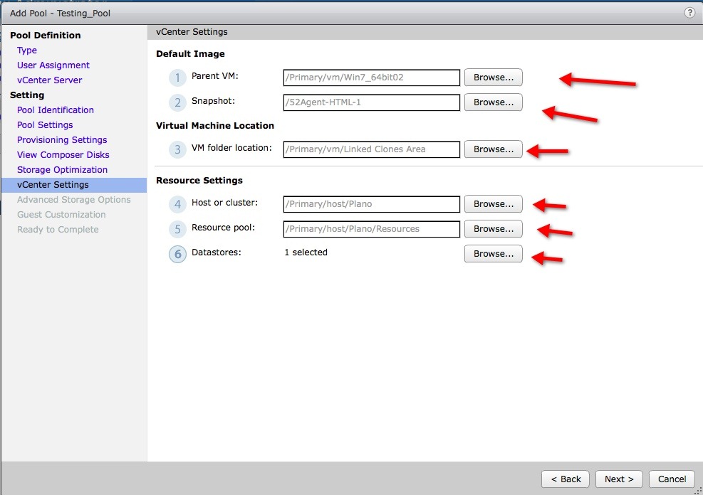Click the step 2 number icon
The width and height of the screenshot is (703, 495).
pyautogui.click(x=177, y=102)
